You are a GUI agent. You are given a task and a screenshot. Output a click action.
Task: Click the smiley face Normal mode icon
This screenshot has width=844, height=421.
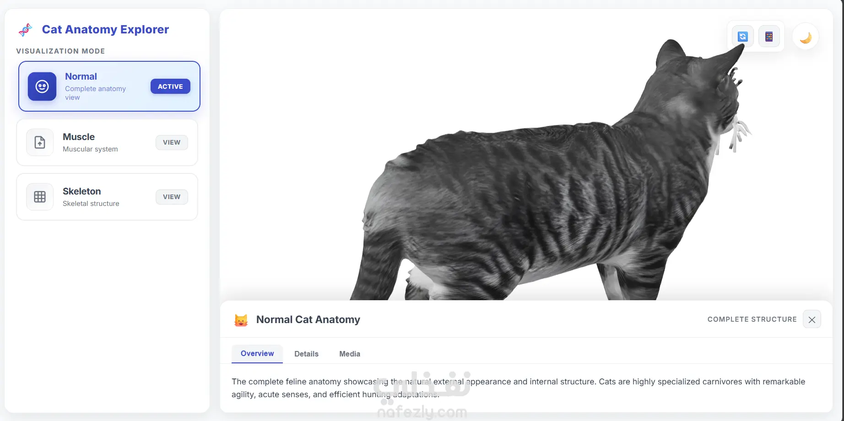point(42,86)
